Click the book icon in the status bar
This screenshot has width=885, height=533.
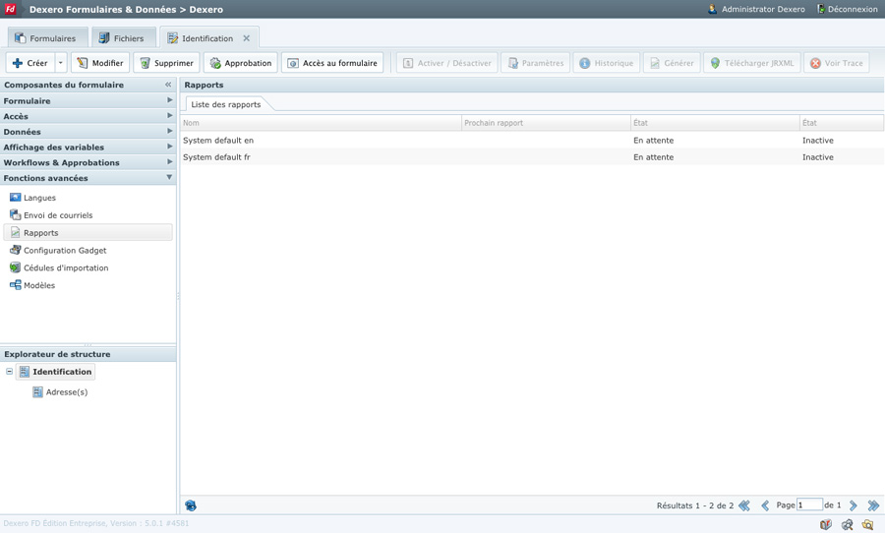[826, 525]
